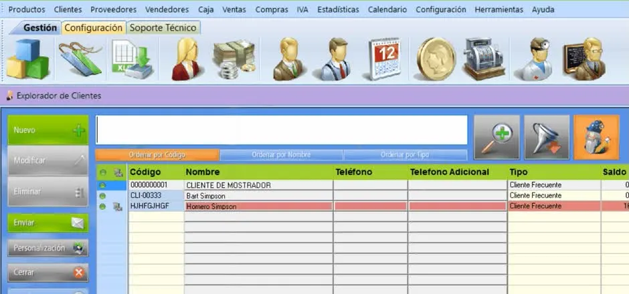This screenshot has width=629, height=294.
Task: Click the client search text box
Action: pos(282,130)
